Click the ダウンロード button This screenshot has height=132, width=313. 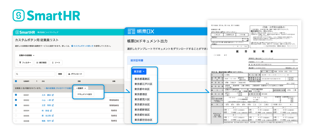(75, 74)
